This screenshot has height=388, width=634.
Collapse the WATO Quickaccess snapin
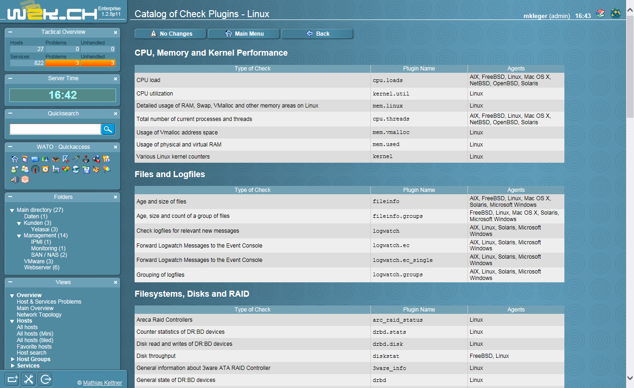click(x=10, y=147)
